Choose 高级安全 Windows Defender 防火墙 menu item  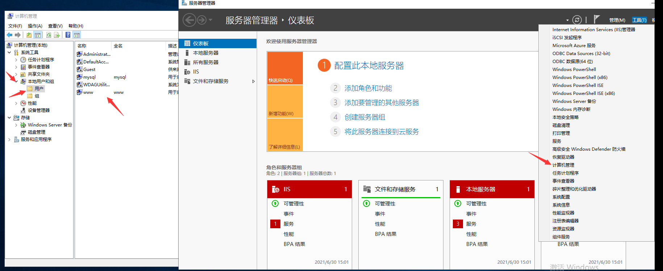pyautogui.click(x=589, y=149)
